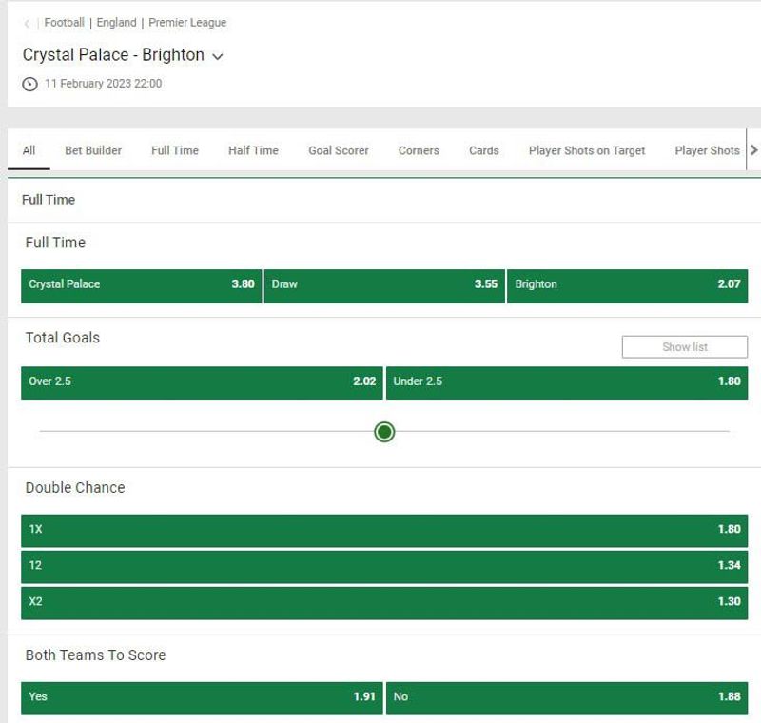Select Double Chance 1X at 1.80
This screenshot has height=723, width=761.
(384, 531)
